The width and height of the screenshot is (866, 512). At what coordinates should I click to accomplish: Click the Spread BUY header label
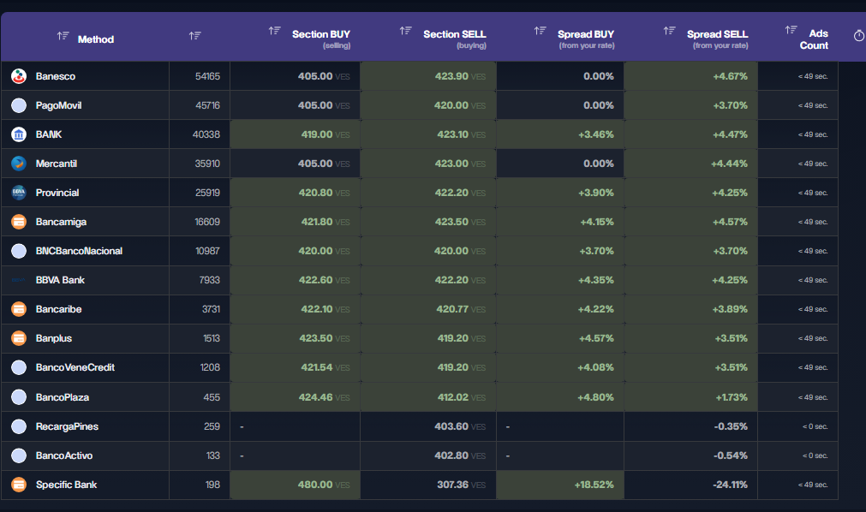[x=585, y=34]
